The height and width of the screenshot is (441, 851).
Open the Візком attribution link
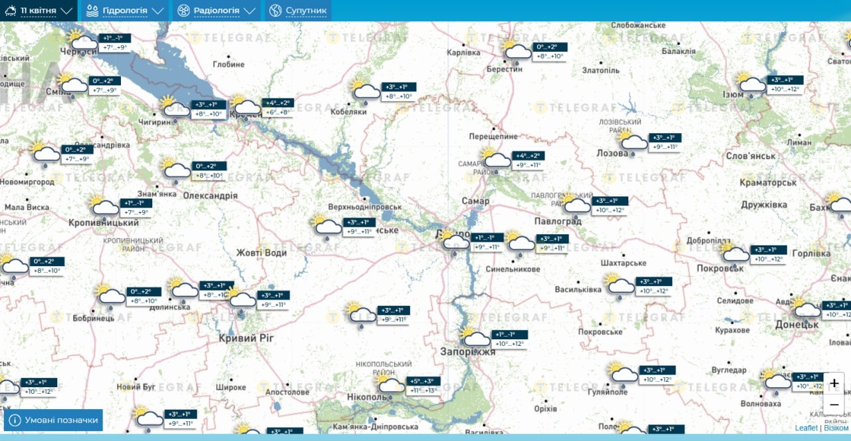click(x=836, y=428)
